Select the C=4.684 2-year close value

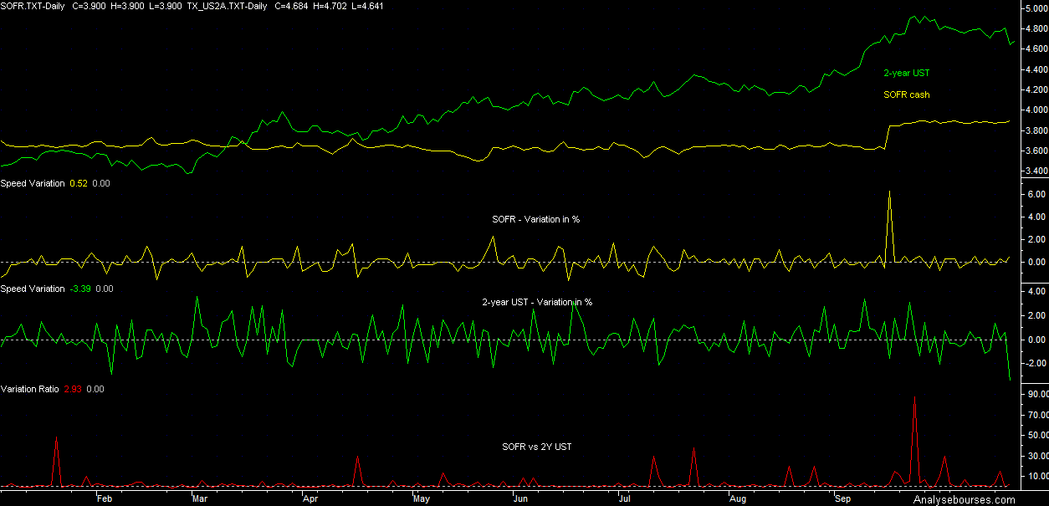pos(292,6)
